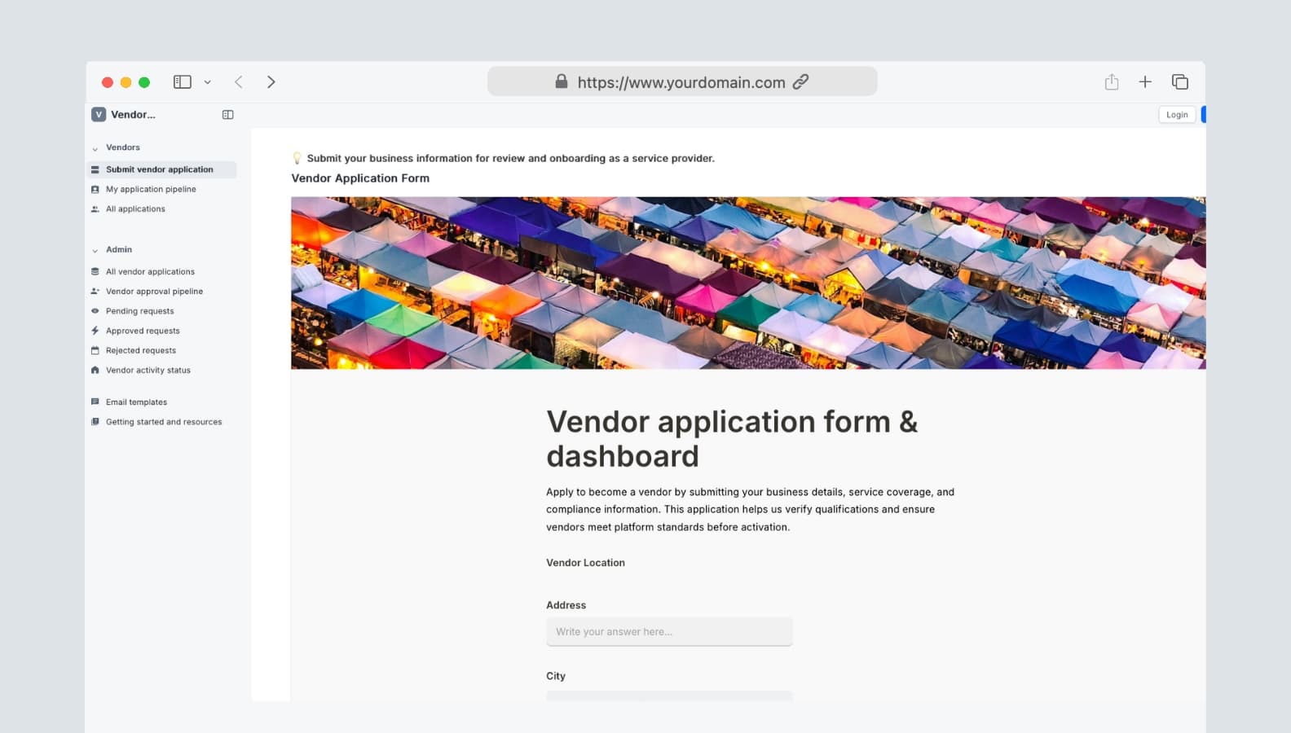Viewport: 1291px width, 733px height.
Task: Click the Address answer input field
Action: (669, 631)
